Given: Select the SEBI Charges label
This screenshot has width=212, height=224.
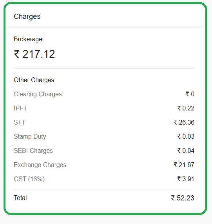Looking at the screenshot, I should pyautogui.click(x=33, y=151).
